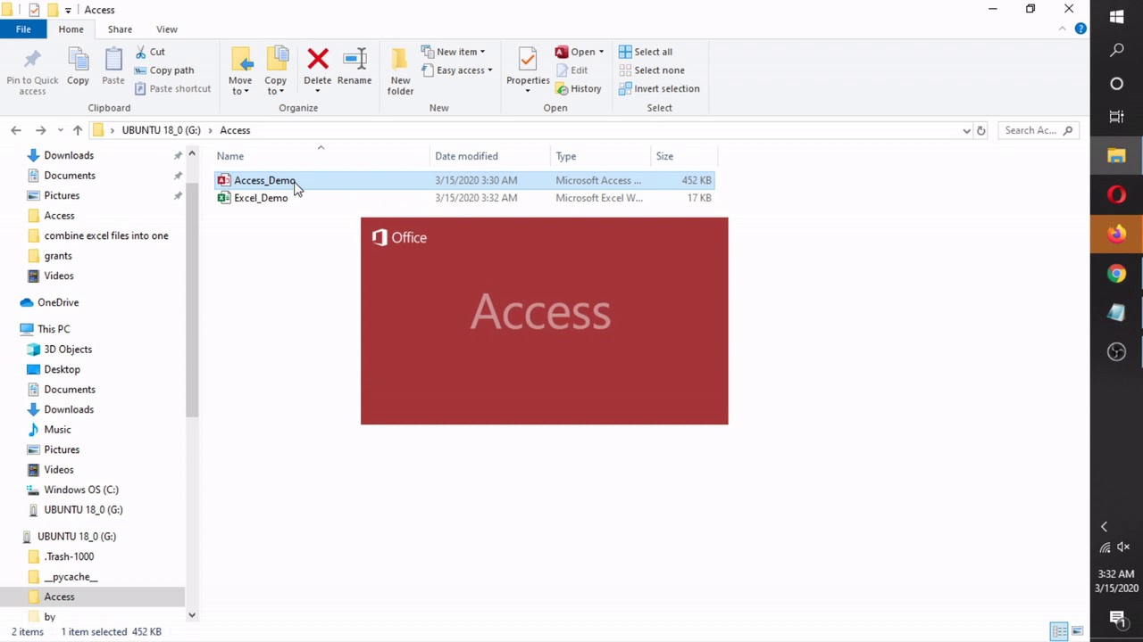Open 3D Objects under This PC

(x=68, y=350)
